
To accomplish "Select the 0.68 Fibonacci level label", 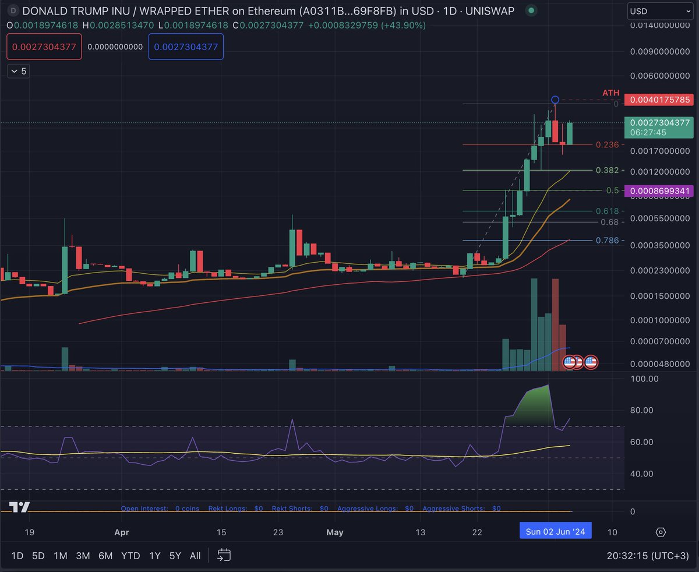I will click(609, 222).
